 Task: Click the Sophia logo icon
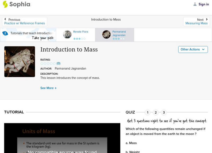(x=5, y=4)
